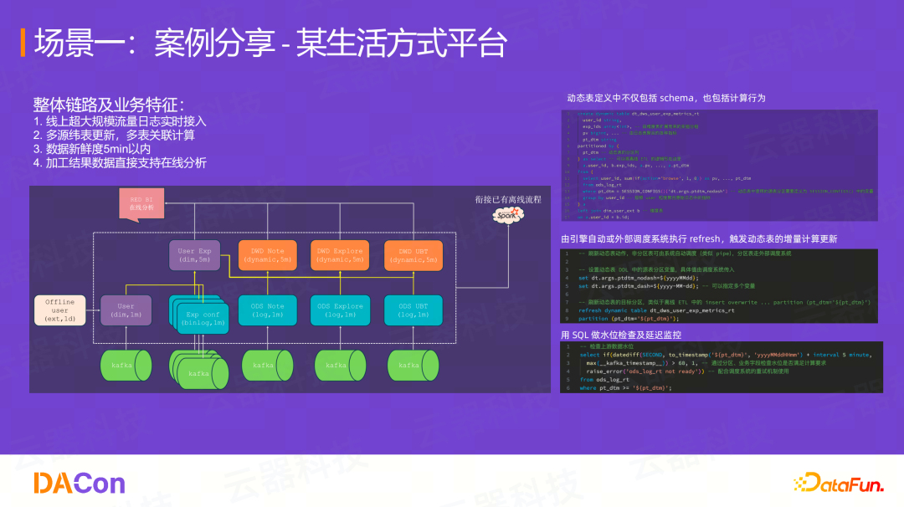Image resolution: width=904 pixels, height=507 pixels.
Task: Click the DACon logo in the footer
Action: pos(80,483)
